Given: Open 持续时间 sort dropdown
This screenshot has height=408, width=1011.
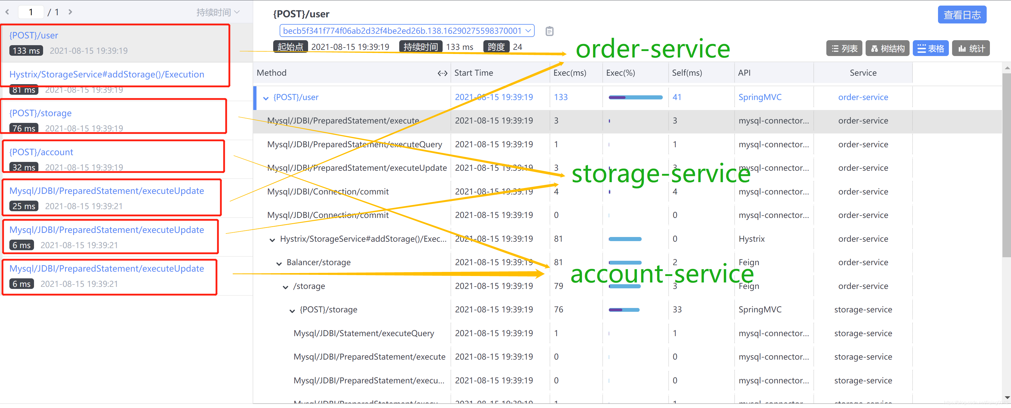Looking at the screenshot, I should click(218, 13).
